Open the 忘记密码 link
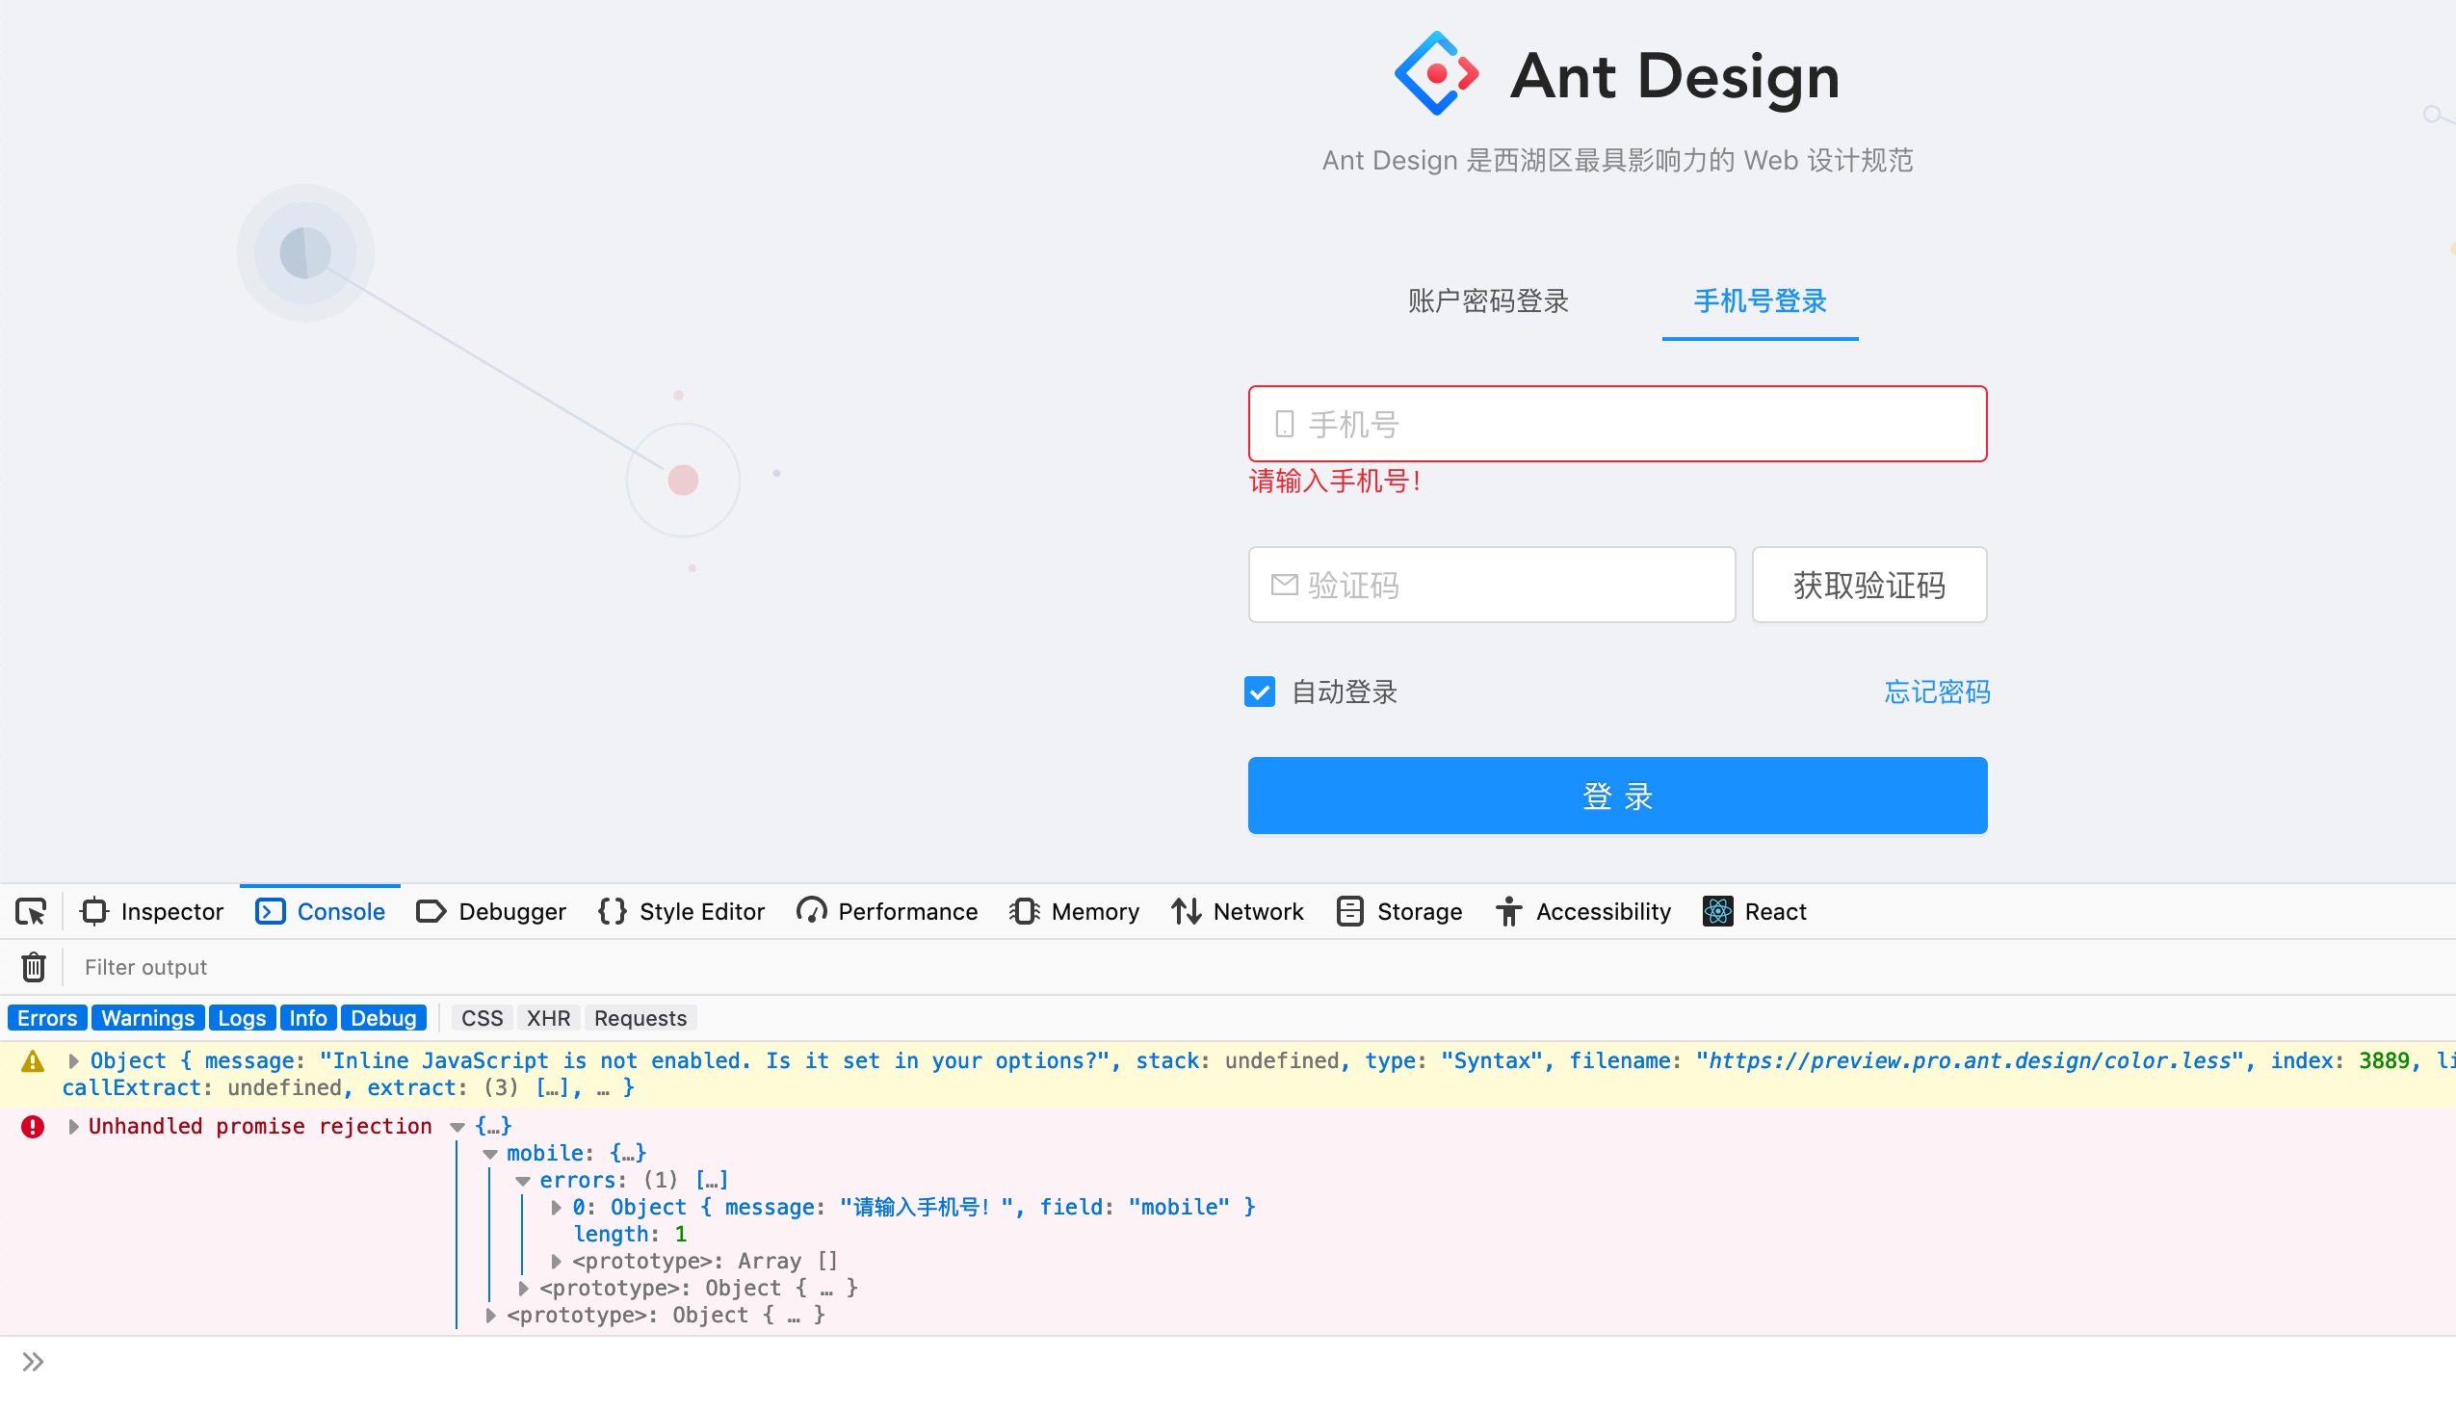 coord(1937,692)
